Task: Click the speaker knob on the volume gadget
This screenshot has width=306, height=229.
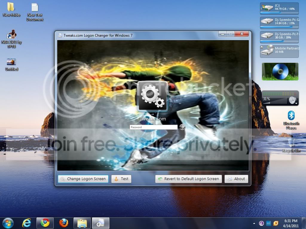Action: (x=292, y=100)
